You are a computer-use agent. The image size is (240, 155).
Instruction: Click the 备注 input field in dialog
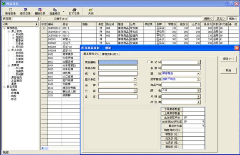click(x=118, y=97)
